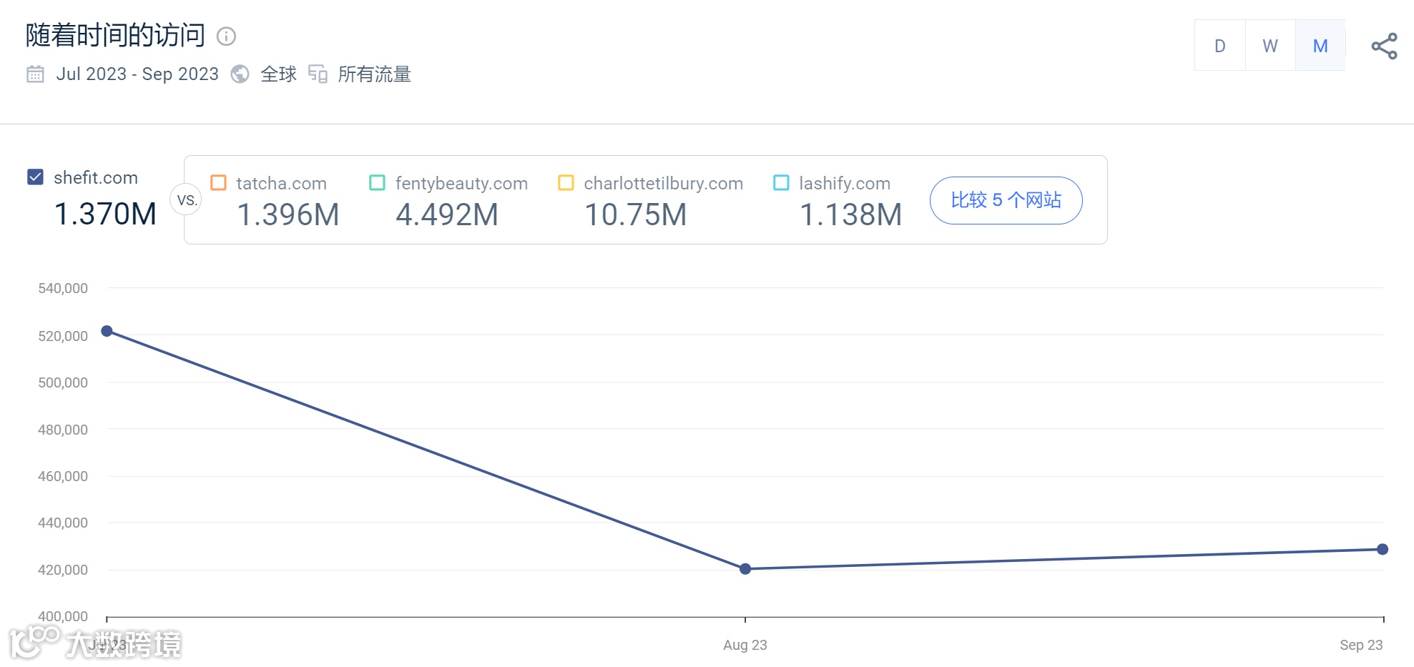This screenshot has height=667, width=1414.
Task: Select the monthly M granularity tab
Action: [x=1320, y=46]
